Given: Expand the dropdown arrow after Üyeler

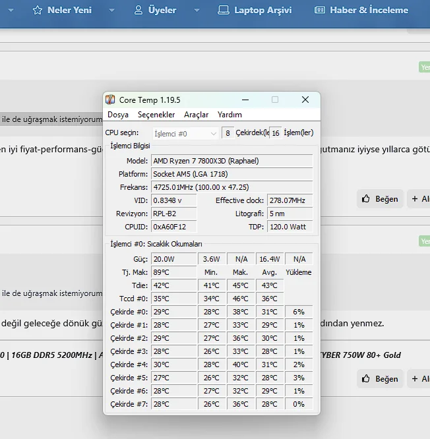Looking at the screenshot, I should (x=197, y=11).
